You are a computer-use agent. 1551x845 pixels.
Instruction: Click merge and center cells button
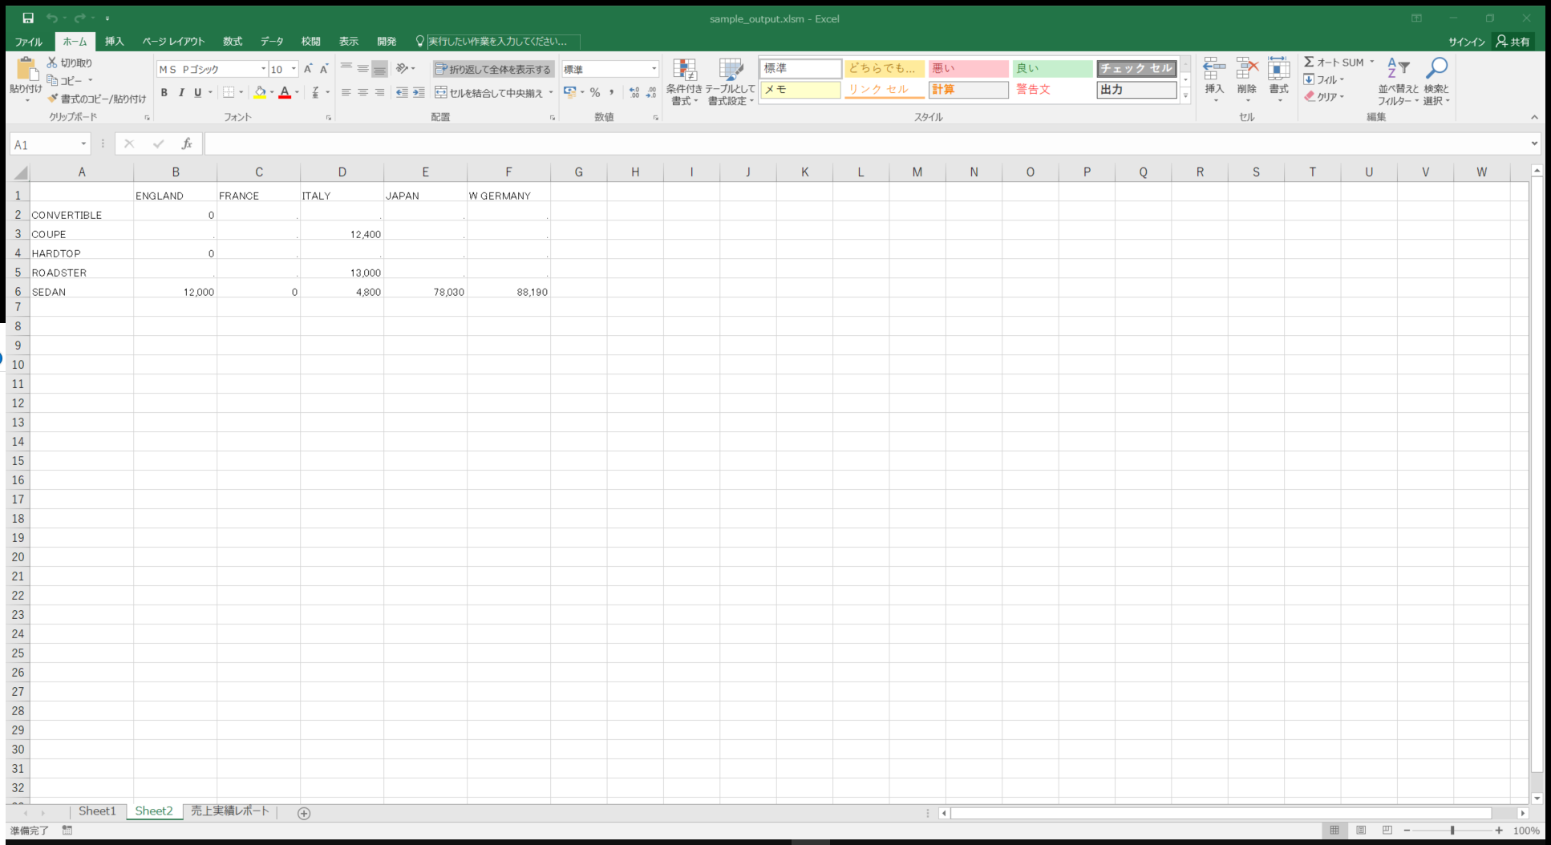489,92
